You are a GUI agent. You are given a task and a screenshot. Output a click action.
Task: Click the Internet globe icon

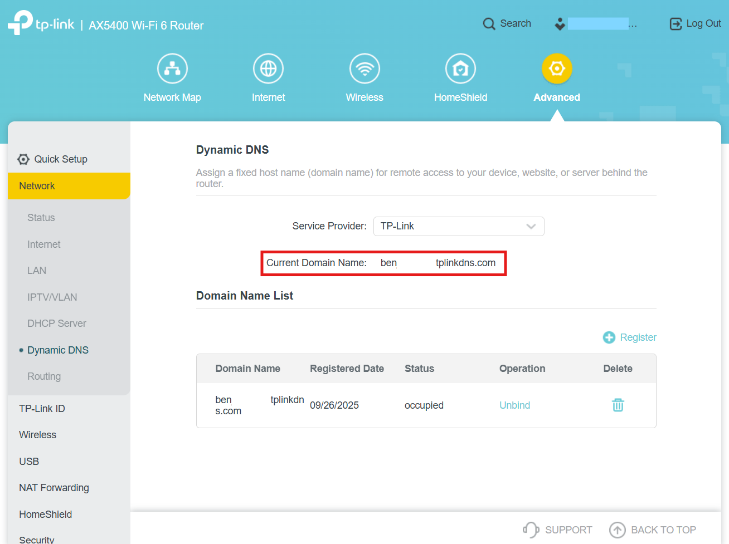(268, 68)
